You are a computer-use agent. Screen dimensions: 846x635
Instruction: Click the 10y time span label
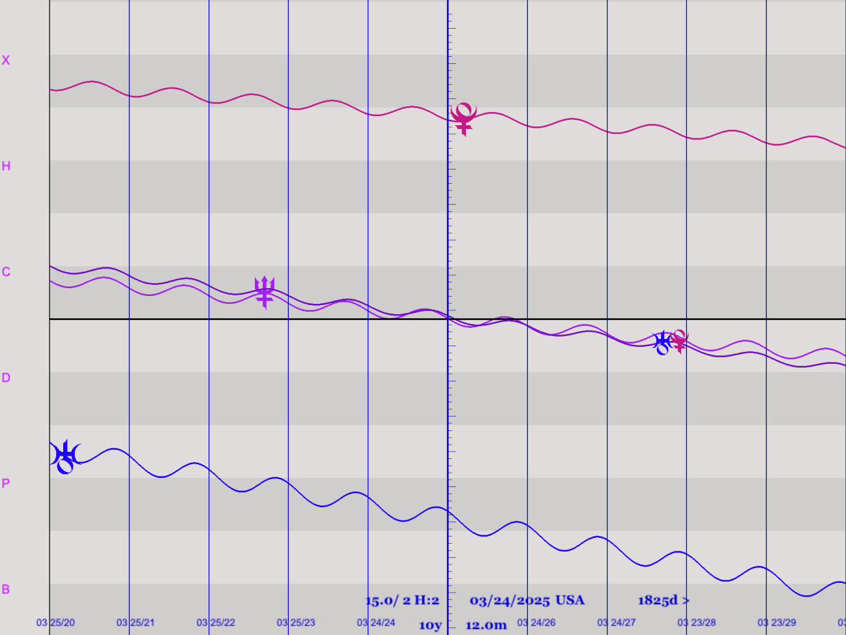click(430, 625)
